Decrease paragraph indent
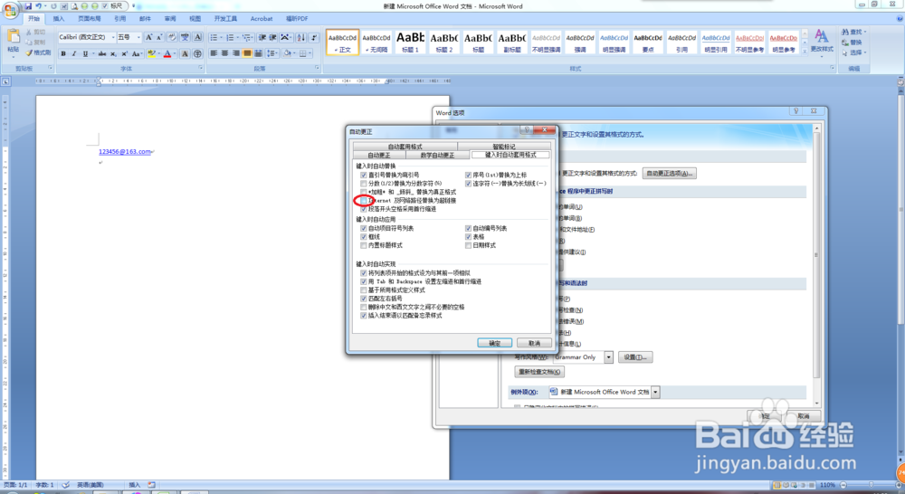Image resolution: width=905 pixels, height=494 pixels. pyautogui.click(x=262, y=37)
